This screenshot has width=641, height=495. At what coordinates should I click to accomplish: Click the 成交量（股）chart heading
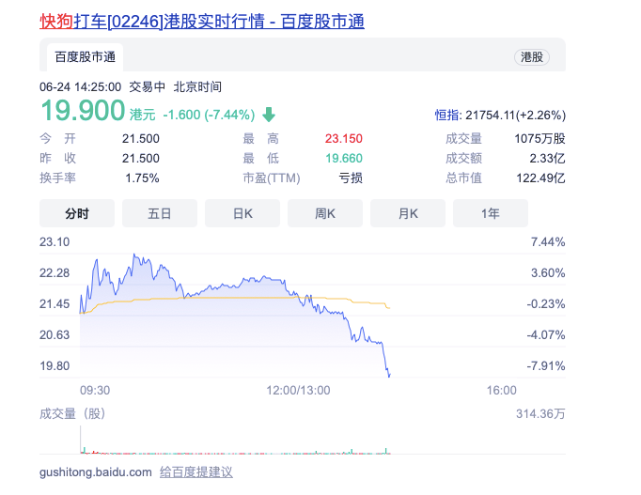pos(72,414)
